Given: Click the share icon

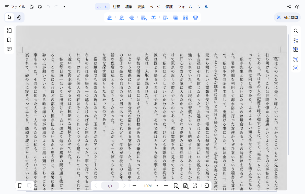Looking at the screenshot, I should (x=289, y=7).
